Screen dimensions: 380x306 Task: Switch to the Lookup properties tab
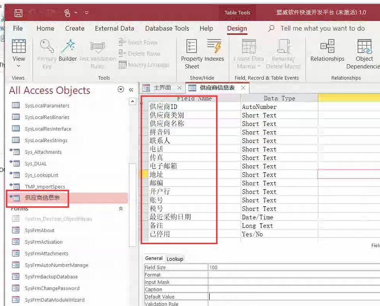(175, 259)
